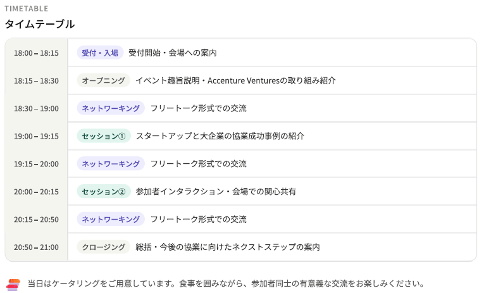The height and width of the screenshot is (293, 484).
Task: Select the 受付・入場 tag
Action: (x=100, y=53)
